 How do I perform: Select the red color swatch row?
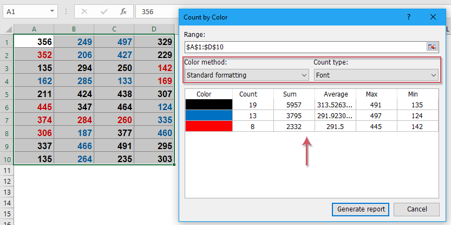click(312, 126)
